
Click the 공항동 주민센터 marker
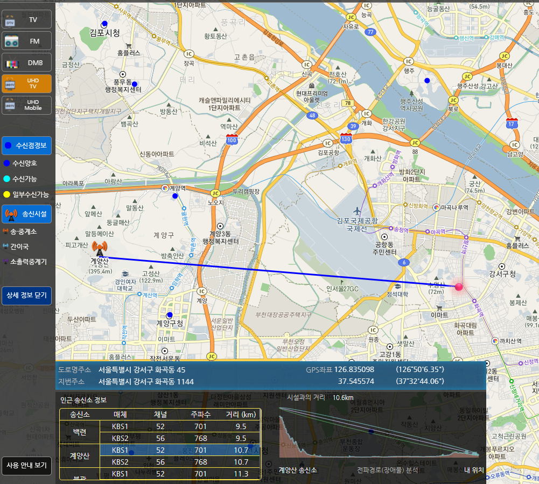pos(384,237)
